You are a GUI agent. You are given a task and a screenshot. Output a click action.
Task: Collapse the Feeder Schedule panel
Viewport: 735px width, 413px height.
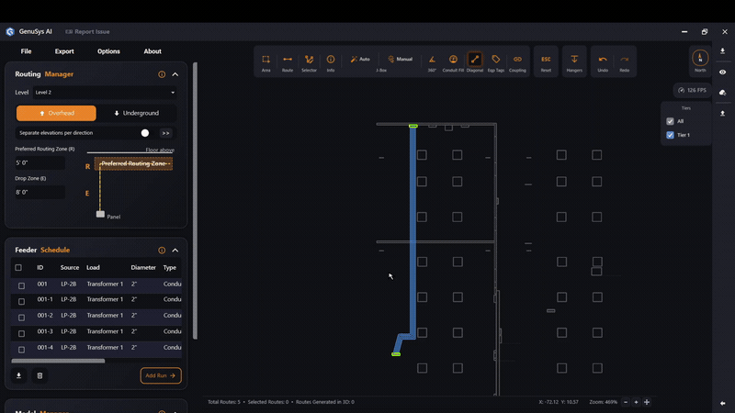[x=175, y=251]
